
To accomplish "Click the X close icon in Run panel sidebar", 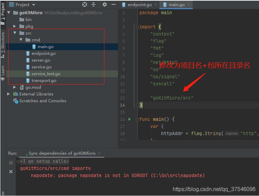I will 11,172.
